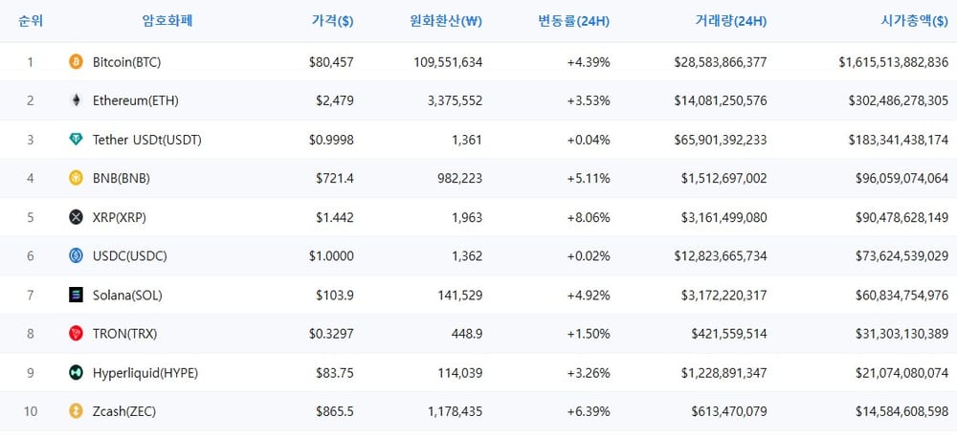
Task: Click rank number 10 in Zcash row
Action: pyautogui.click(x=31, y=412)
